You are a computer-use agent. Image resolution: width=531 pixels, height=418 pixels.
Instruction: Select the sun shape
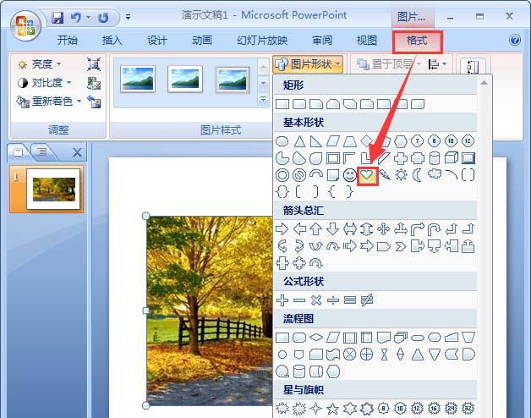(401, 175)
